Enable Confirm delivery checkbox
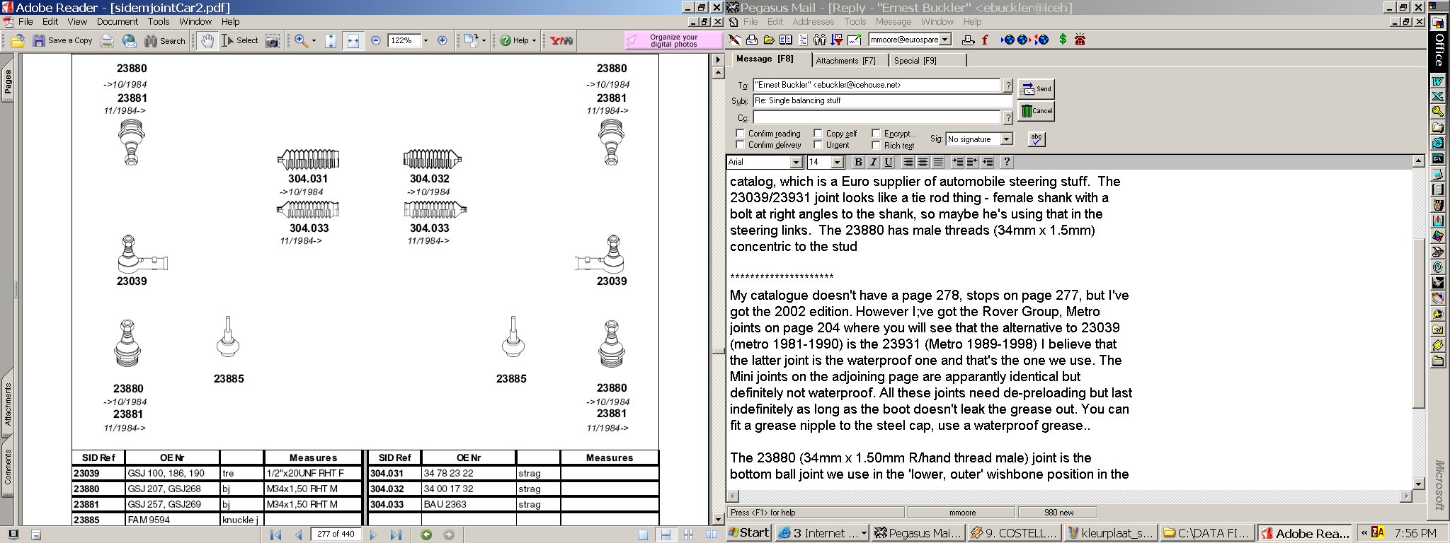1450x543 pixels. pos(741,145)
